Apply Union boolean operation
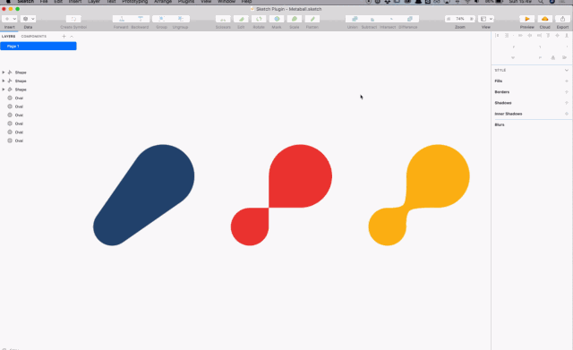This screenshot has width=573, height=350. (355, 19)
